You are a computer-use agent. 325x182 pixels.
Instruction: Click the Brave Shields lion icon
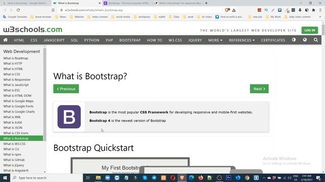(227, 10)
